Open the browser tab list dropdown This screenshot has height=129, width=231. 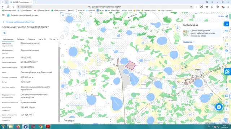click(6, 2)
